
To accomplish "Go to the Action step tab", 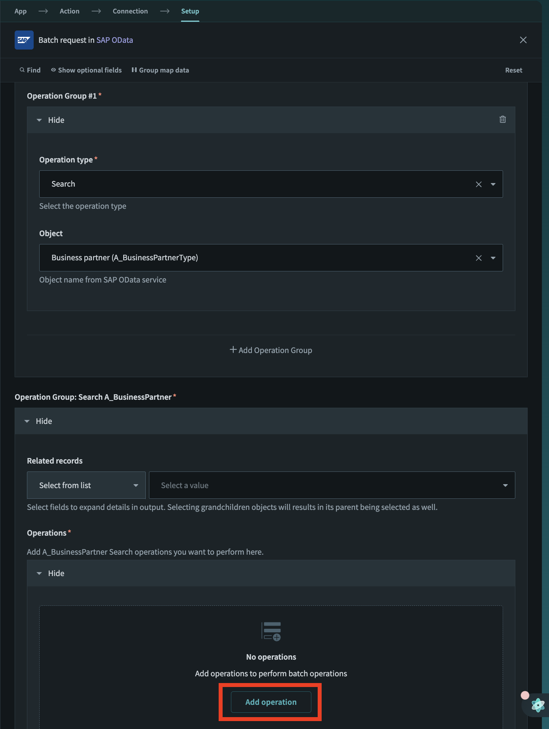I will (69, 11).
